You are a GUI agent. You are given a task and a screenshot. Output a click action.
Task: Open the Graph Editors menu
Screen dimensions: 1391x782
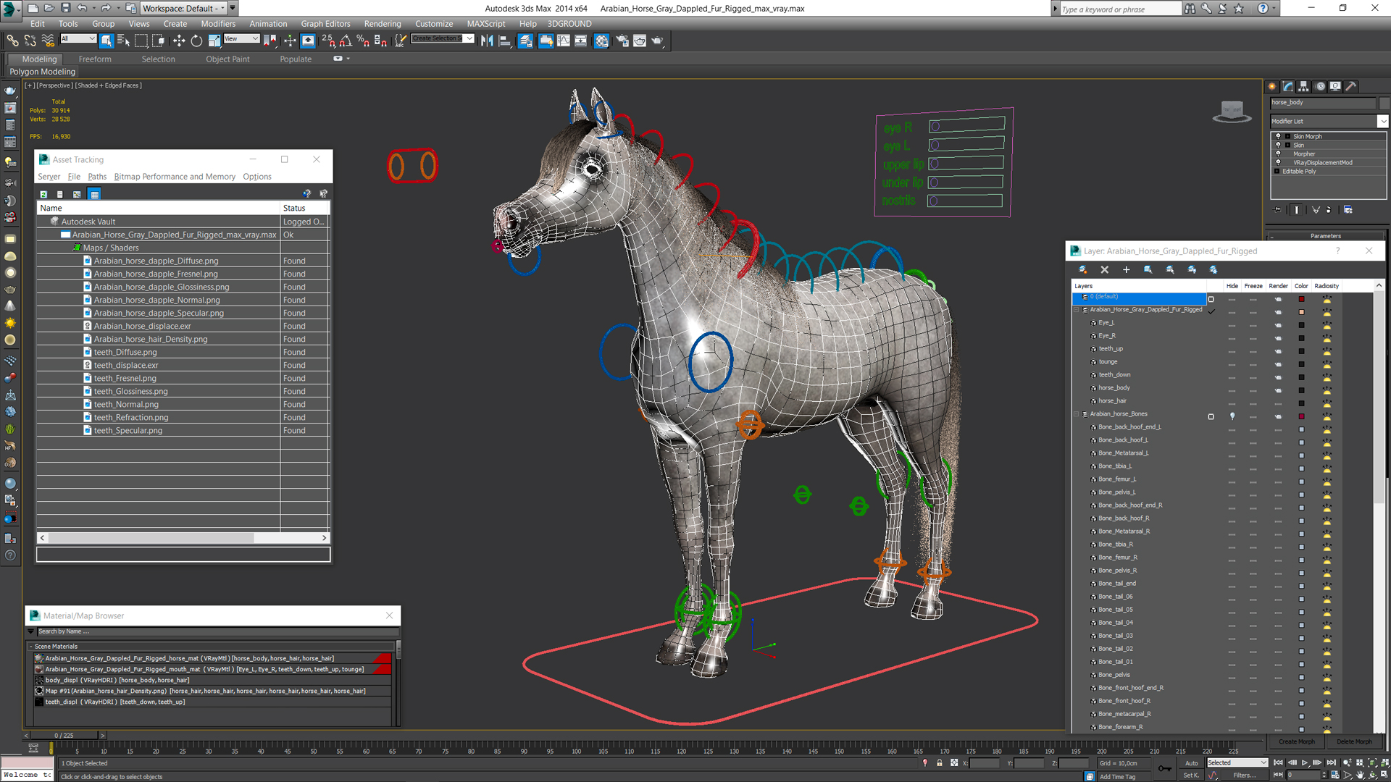tap(325, 24)
